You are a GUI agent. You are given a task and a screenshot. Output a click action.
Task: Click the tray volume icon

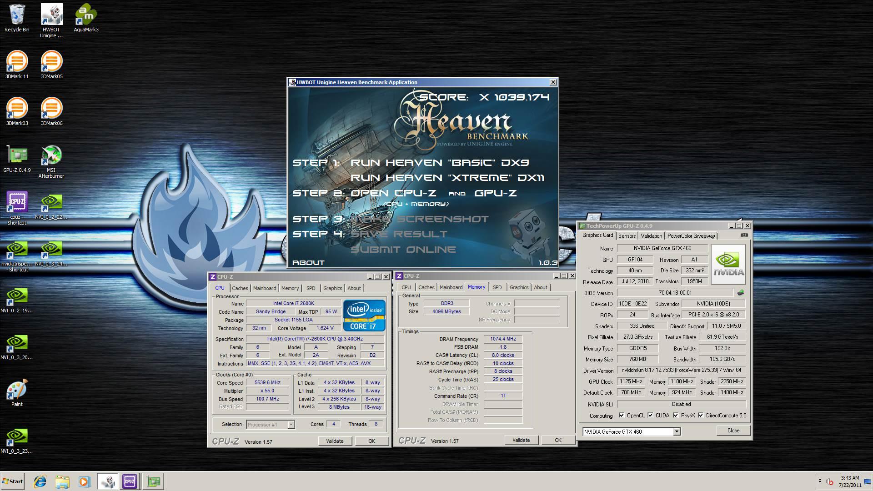[830, 481]
